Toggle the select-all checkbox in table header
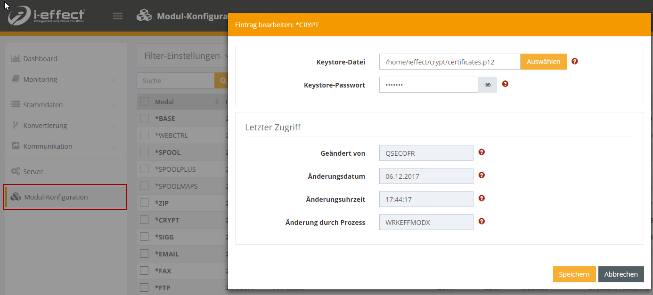This screenshot has height=295, width=653. (x=144, y=102)
